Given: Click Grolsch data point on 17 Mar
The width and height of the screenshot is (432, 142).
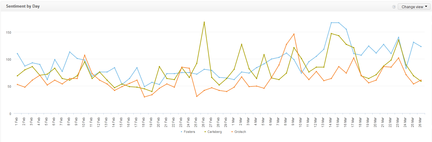Looking at the screenshot, I should (354, 58).
